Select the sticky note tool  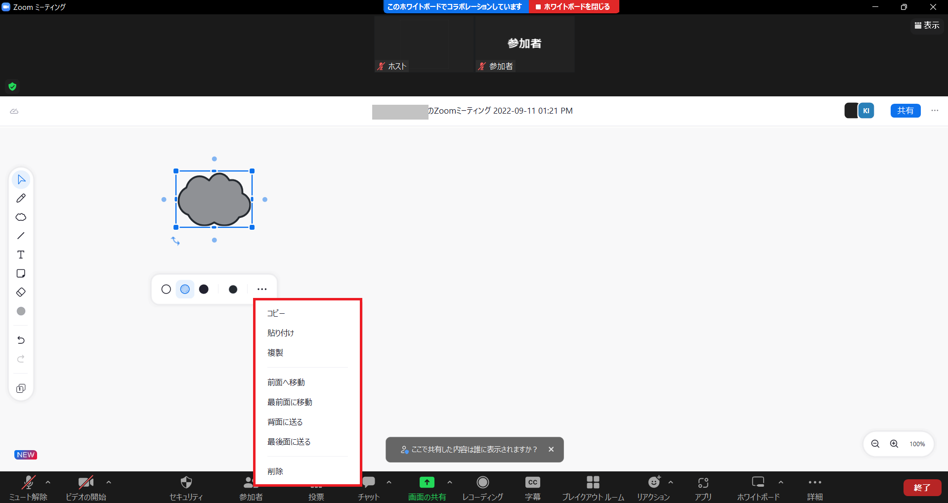21,273
